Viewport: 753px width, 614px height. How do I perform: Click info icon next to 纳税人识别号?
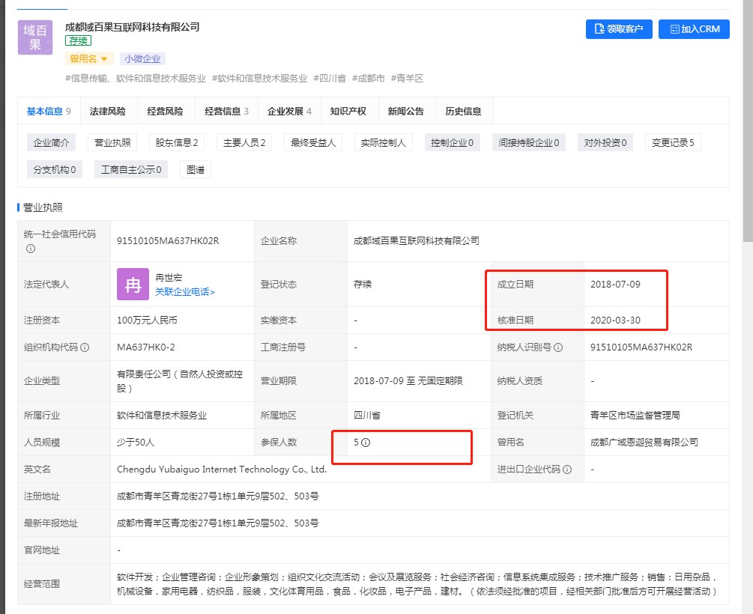pos(558,347)
